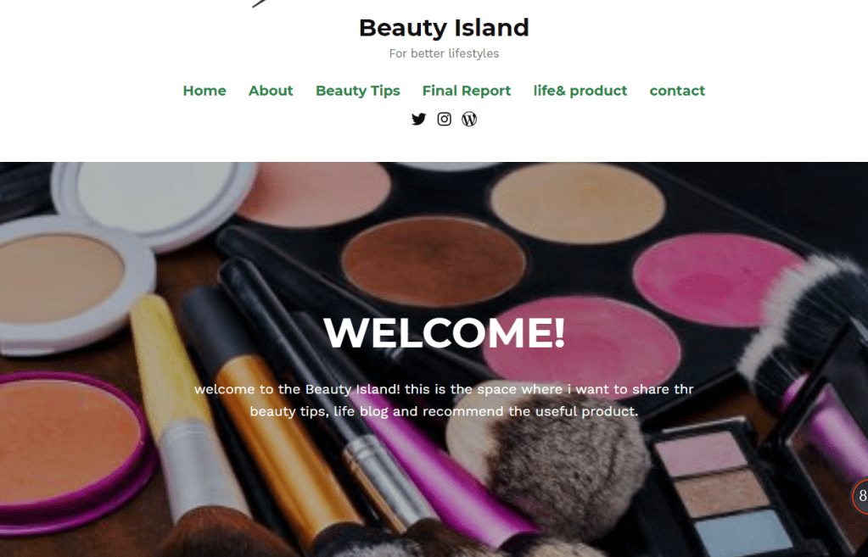Open the Instagram social link icon

444,119
